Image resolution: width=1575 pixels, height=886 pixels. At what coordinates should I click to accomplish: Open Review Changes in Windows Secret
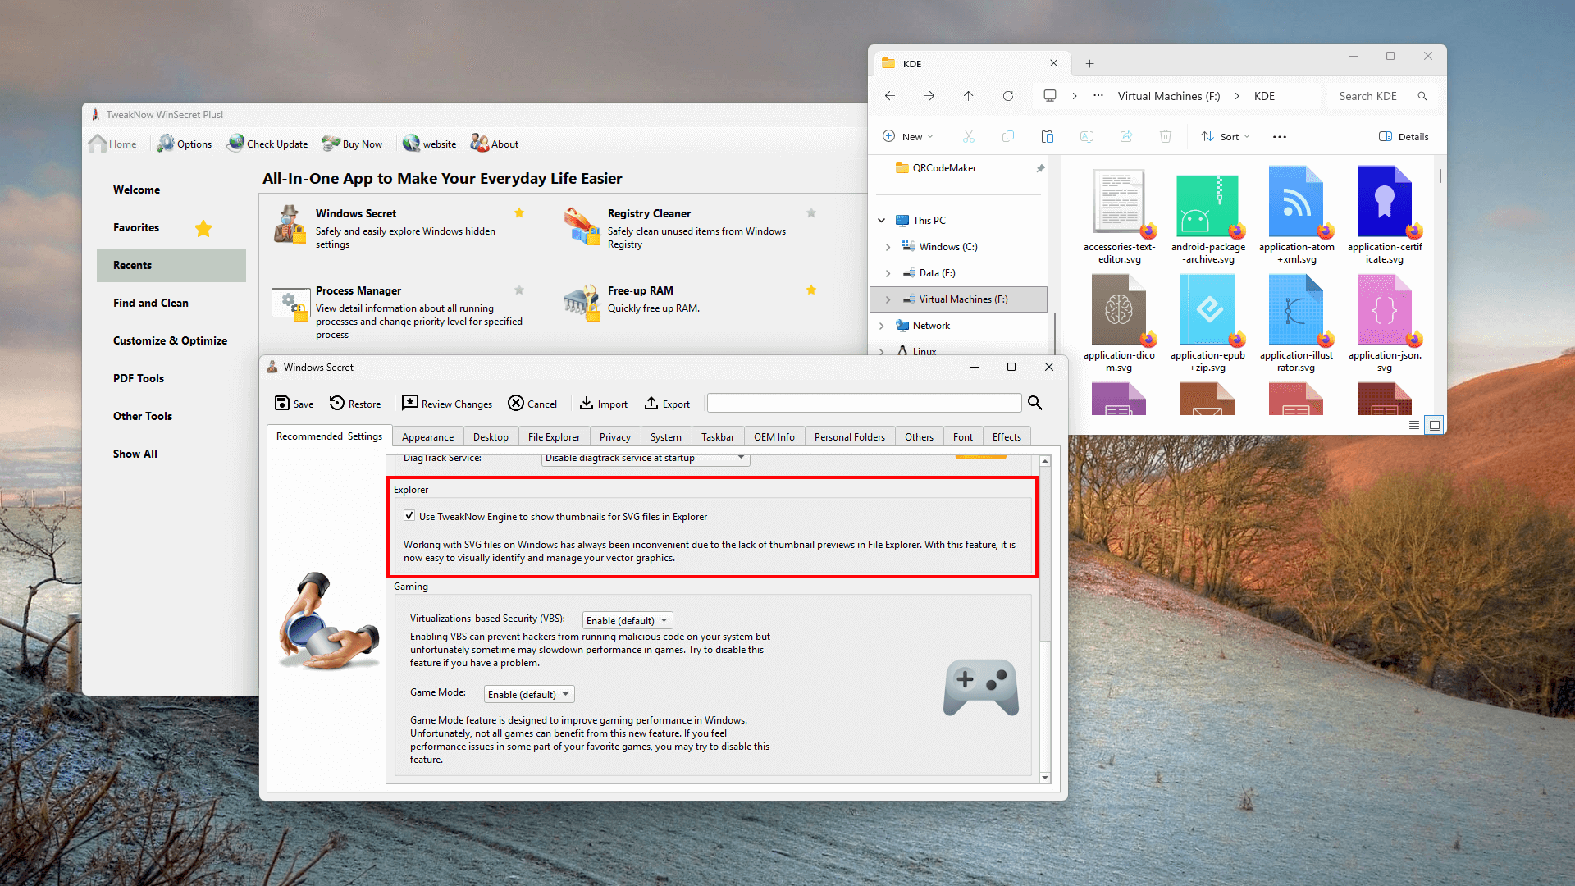(446, 404)
